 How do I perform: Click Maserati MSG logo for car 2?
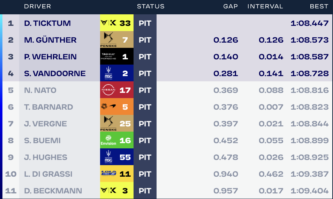click(x=108, y=73)
